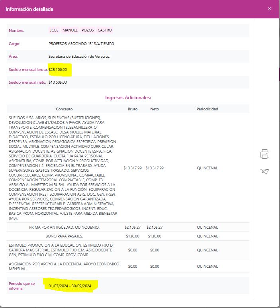Close the Información detallada dialog
This screenshot has width=280, height=308.
click(270, 9)
